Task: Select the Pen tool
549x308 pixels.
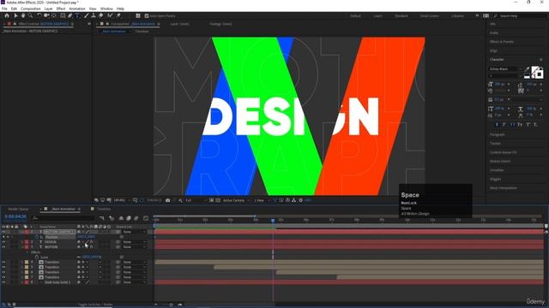Action: (x=70, y=15)
